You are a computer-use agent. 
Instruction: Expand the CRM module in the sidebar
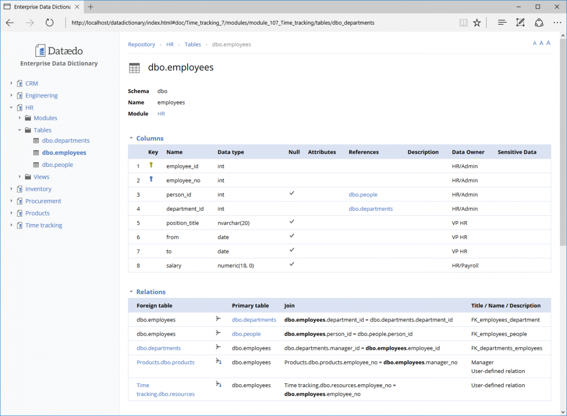click(10, 83)
